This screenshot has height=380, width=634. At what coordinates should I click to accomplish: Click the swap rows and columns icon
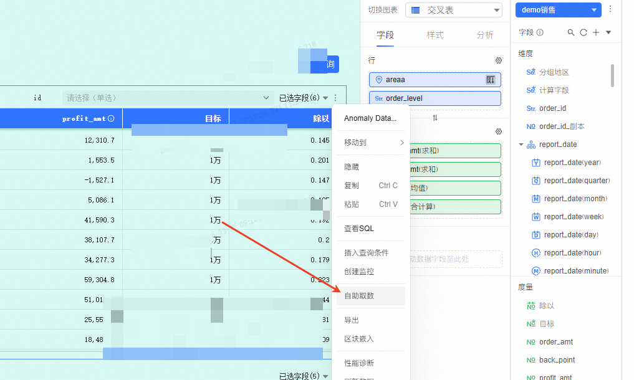pos(435,117)
